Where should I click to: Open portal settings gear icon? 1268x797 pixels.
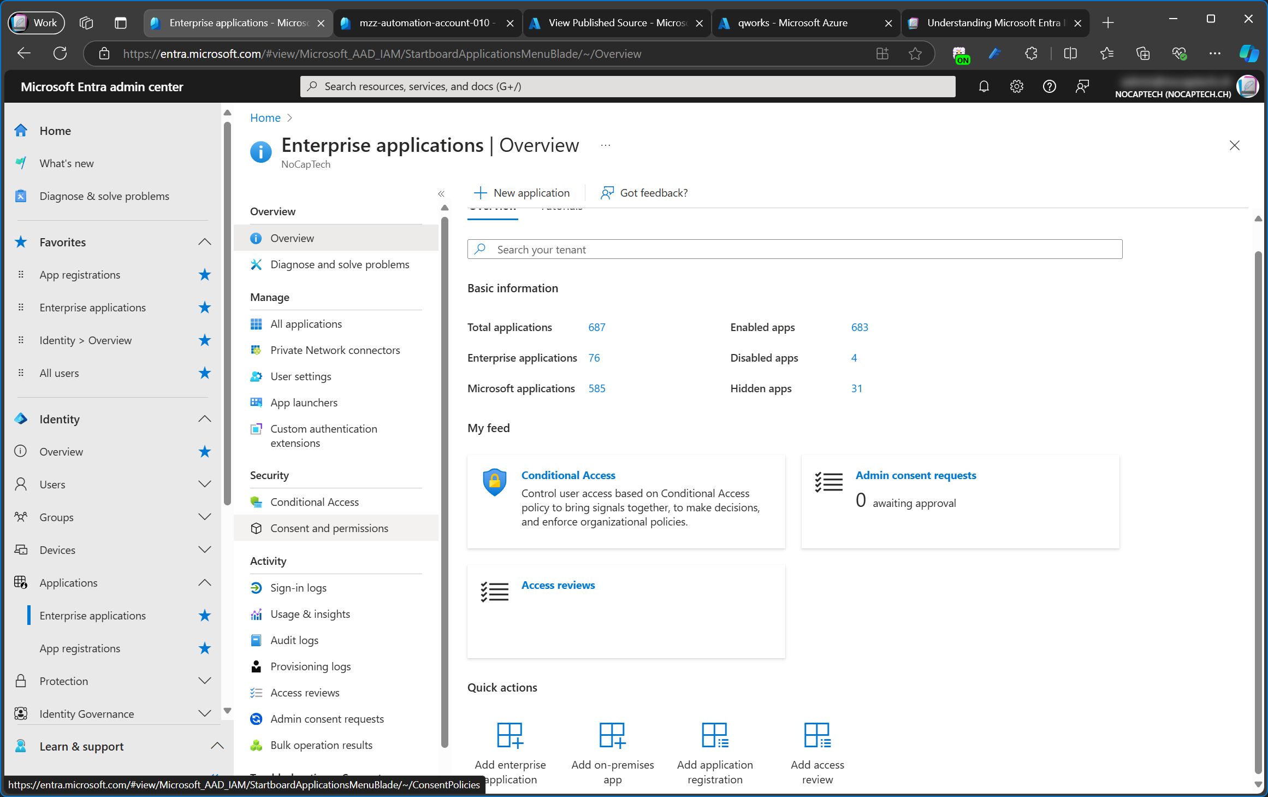coord(1016,86)
